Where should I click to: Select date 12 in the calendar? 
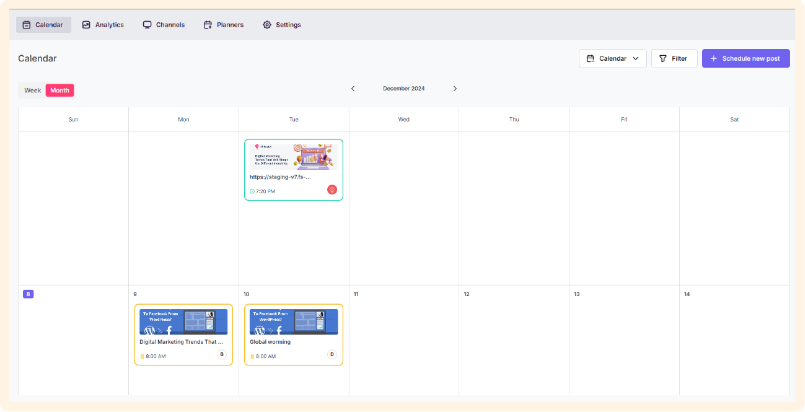click(467, 294)
